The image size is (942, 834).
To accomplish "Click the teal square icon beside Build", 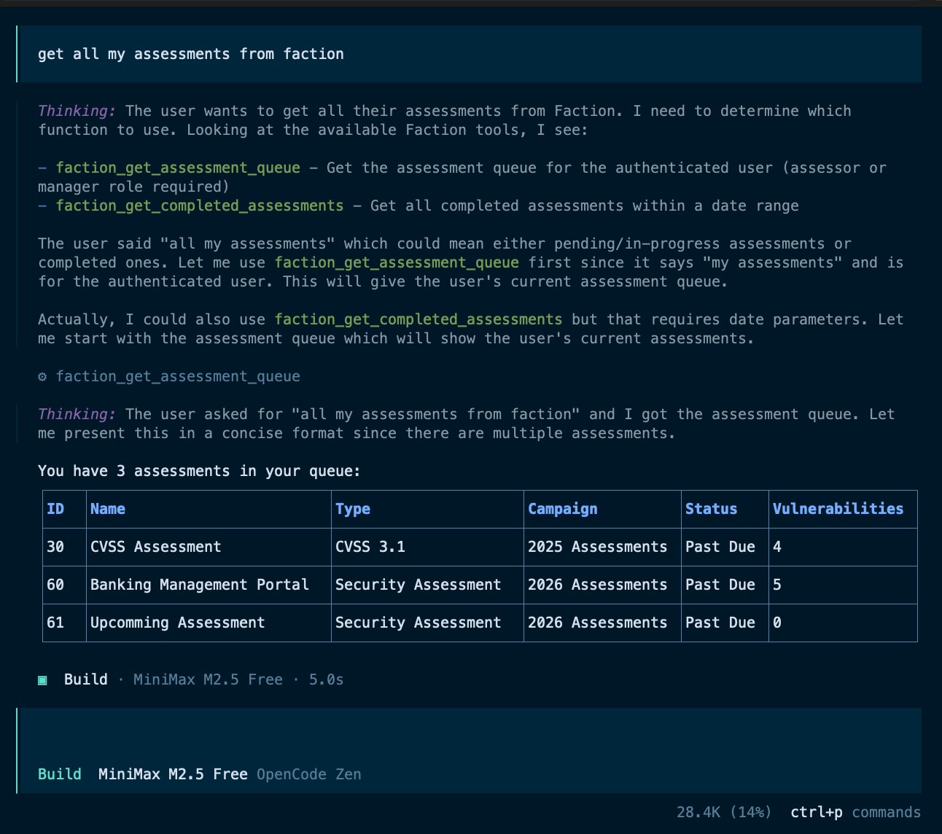I will pyautogui.click(x=42, y=680).
